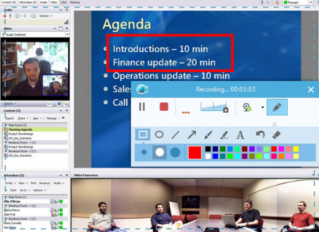This screenshot has width=319, height=232.
Task: Select the paintbrush tool
Action: tap(208, 134)
